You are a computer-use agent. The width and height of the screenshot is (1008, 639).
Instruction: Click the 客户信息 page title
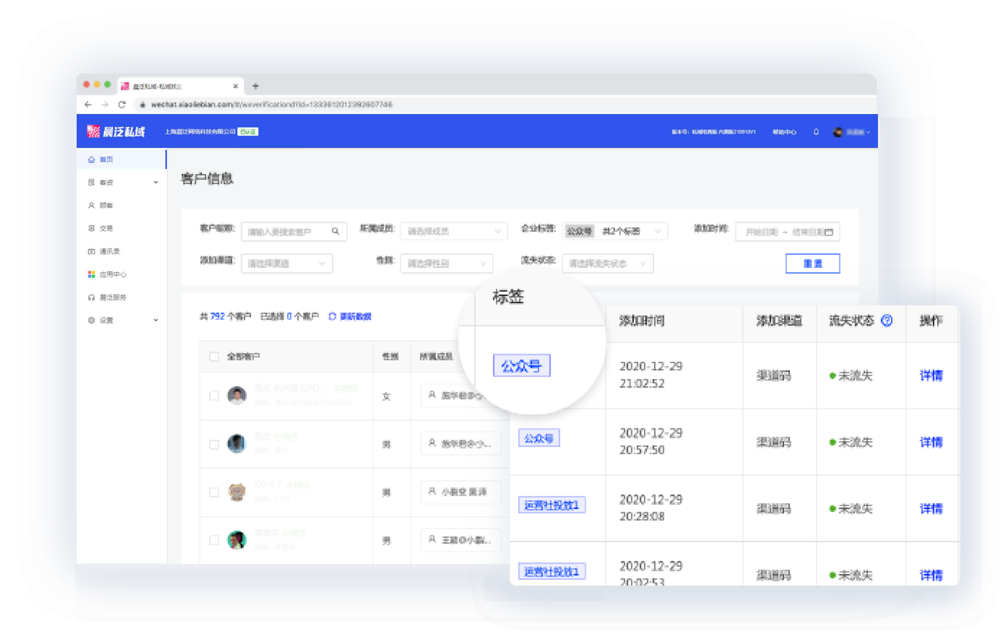(x=207, y=179)
